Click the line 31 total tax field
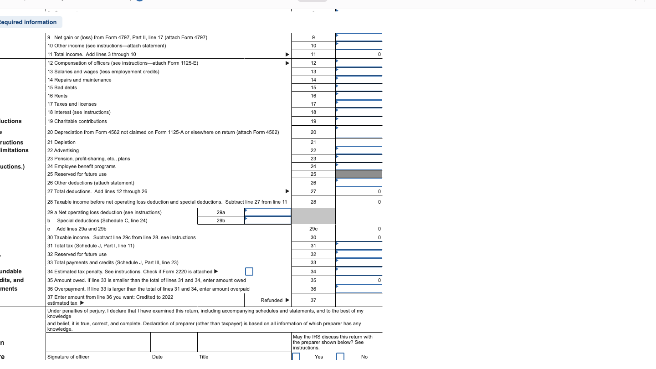Screen dimensions: 656x369 [x=359, y=246]
